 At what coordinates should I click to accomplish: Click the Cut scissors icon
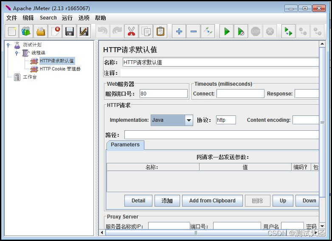(132, 31)
